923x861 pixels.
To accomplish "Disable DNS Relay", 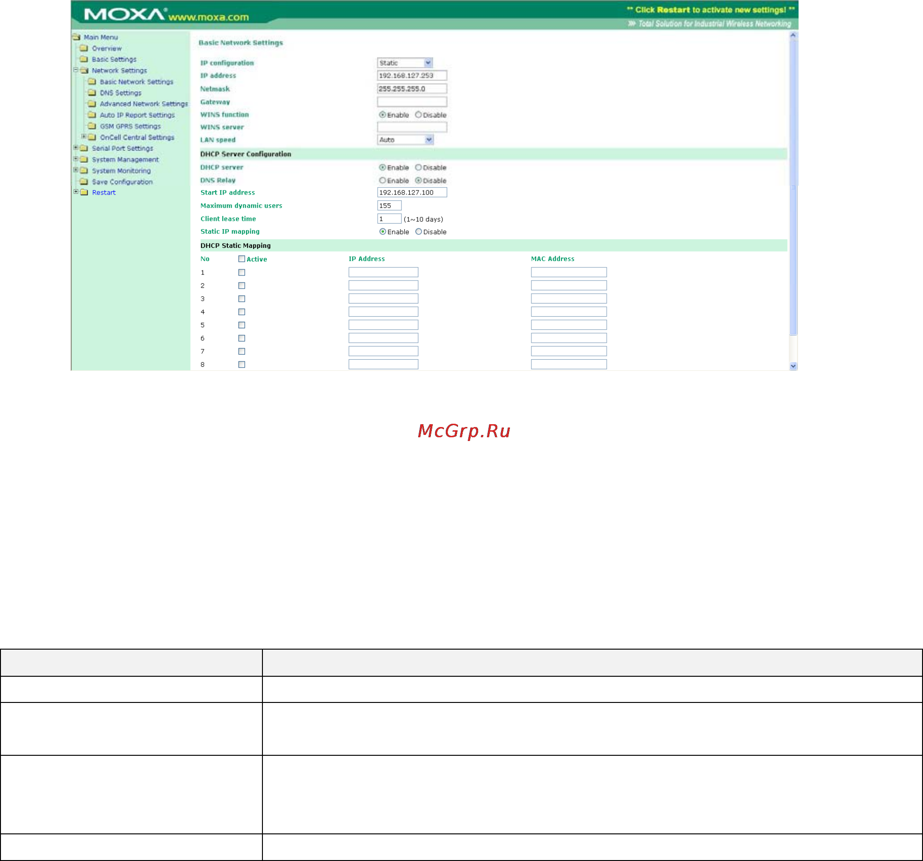I will click(x=418, y=181).
